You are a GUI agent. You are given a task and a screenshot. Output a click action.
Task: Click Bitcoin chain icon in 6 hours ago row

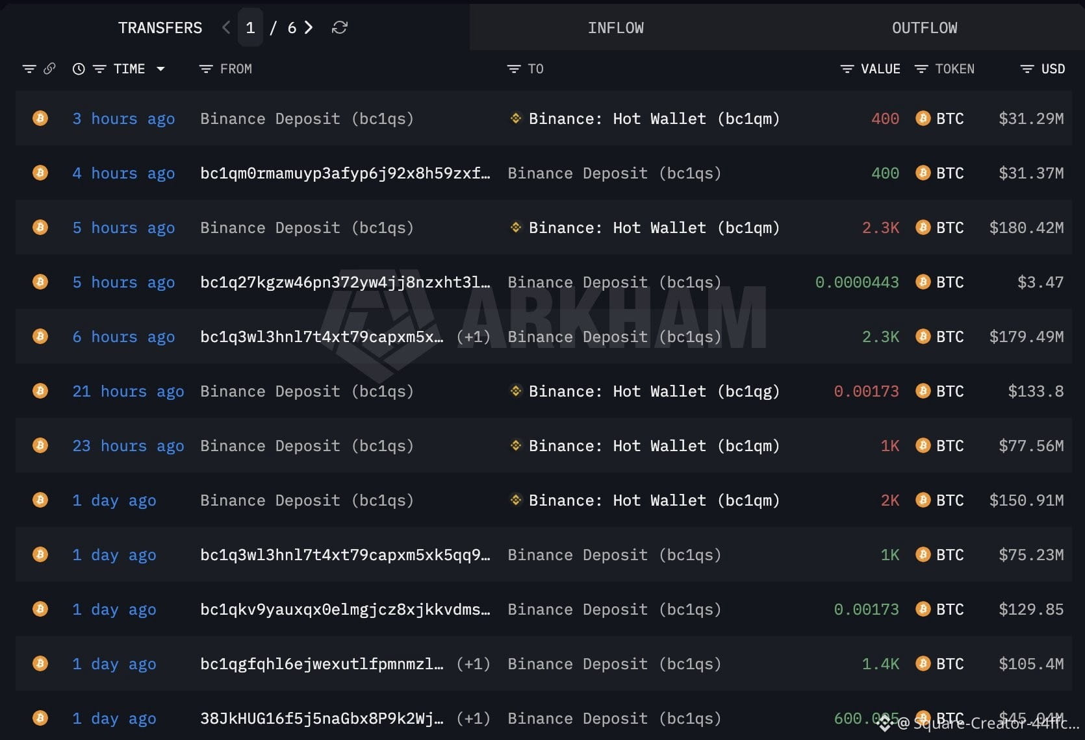(40, 337)
